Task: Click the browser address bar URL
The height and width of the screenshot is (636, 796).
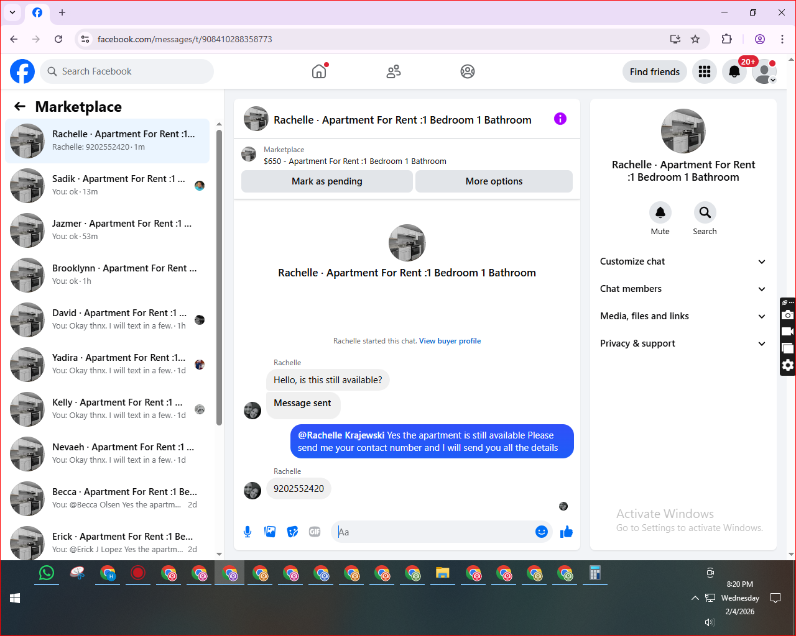Action: pyautogui.click(x=185, y=39)
